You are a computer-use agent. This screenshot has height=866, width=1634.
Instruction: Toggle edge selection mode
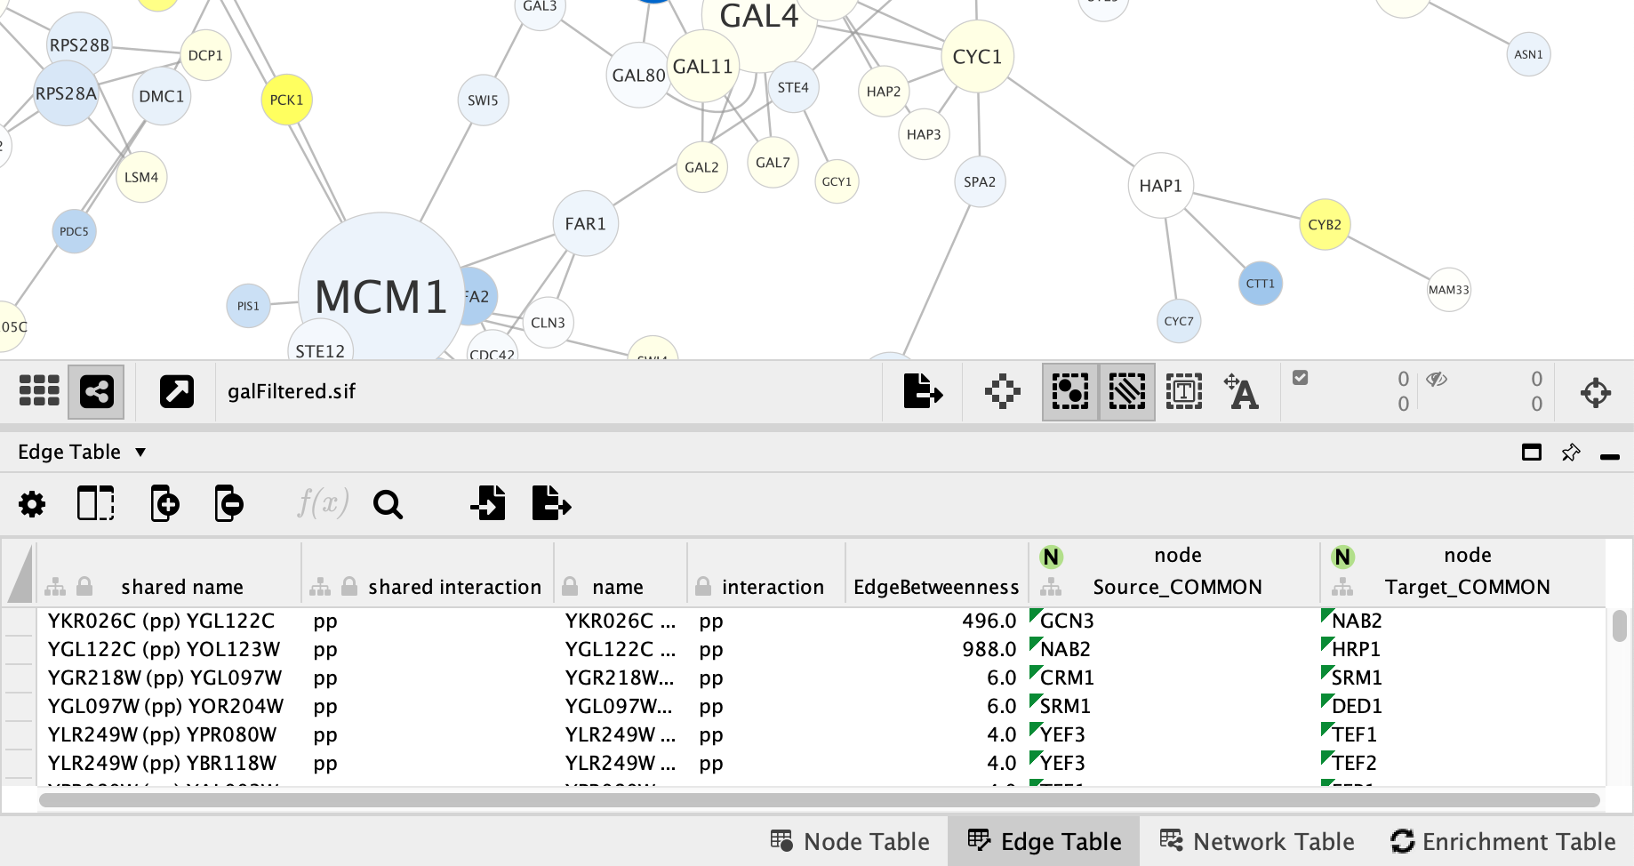1126,391
